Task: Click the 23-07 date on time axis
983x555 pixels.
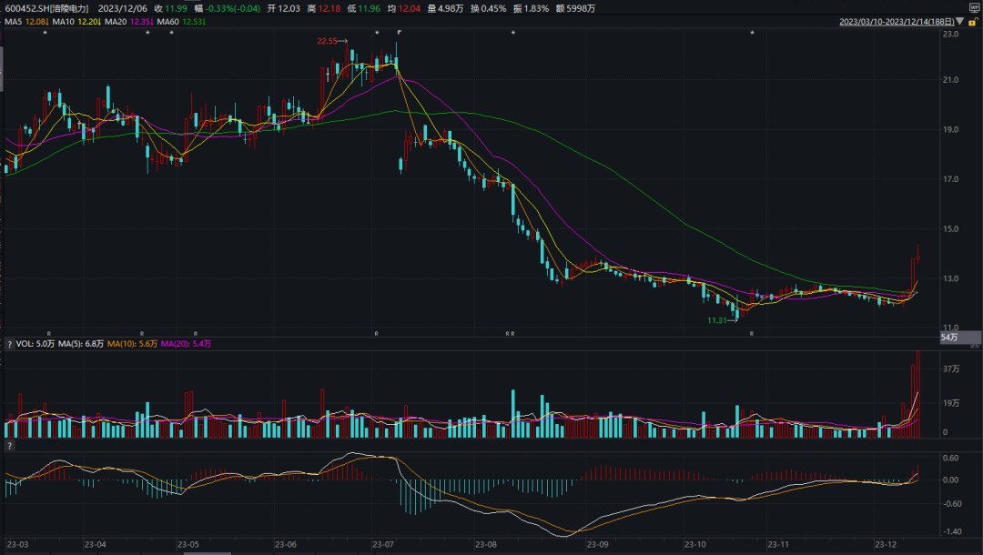Action: (x=382, y=545)
